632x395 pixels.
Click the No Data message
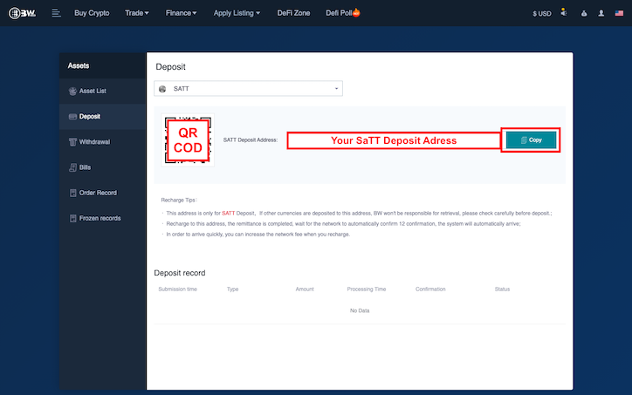pyautogui.click(x=360, y=310)
